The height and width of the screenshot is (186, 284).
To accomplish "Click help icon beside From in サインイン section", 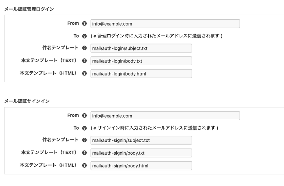I will (85, 116).
